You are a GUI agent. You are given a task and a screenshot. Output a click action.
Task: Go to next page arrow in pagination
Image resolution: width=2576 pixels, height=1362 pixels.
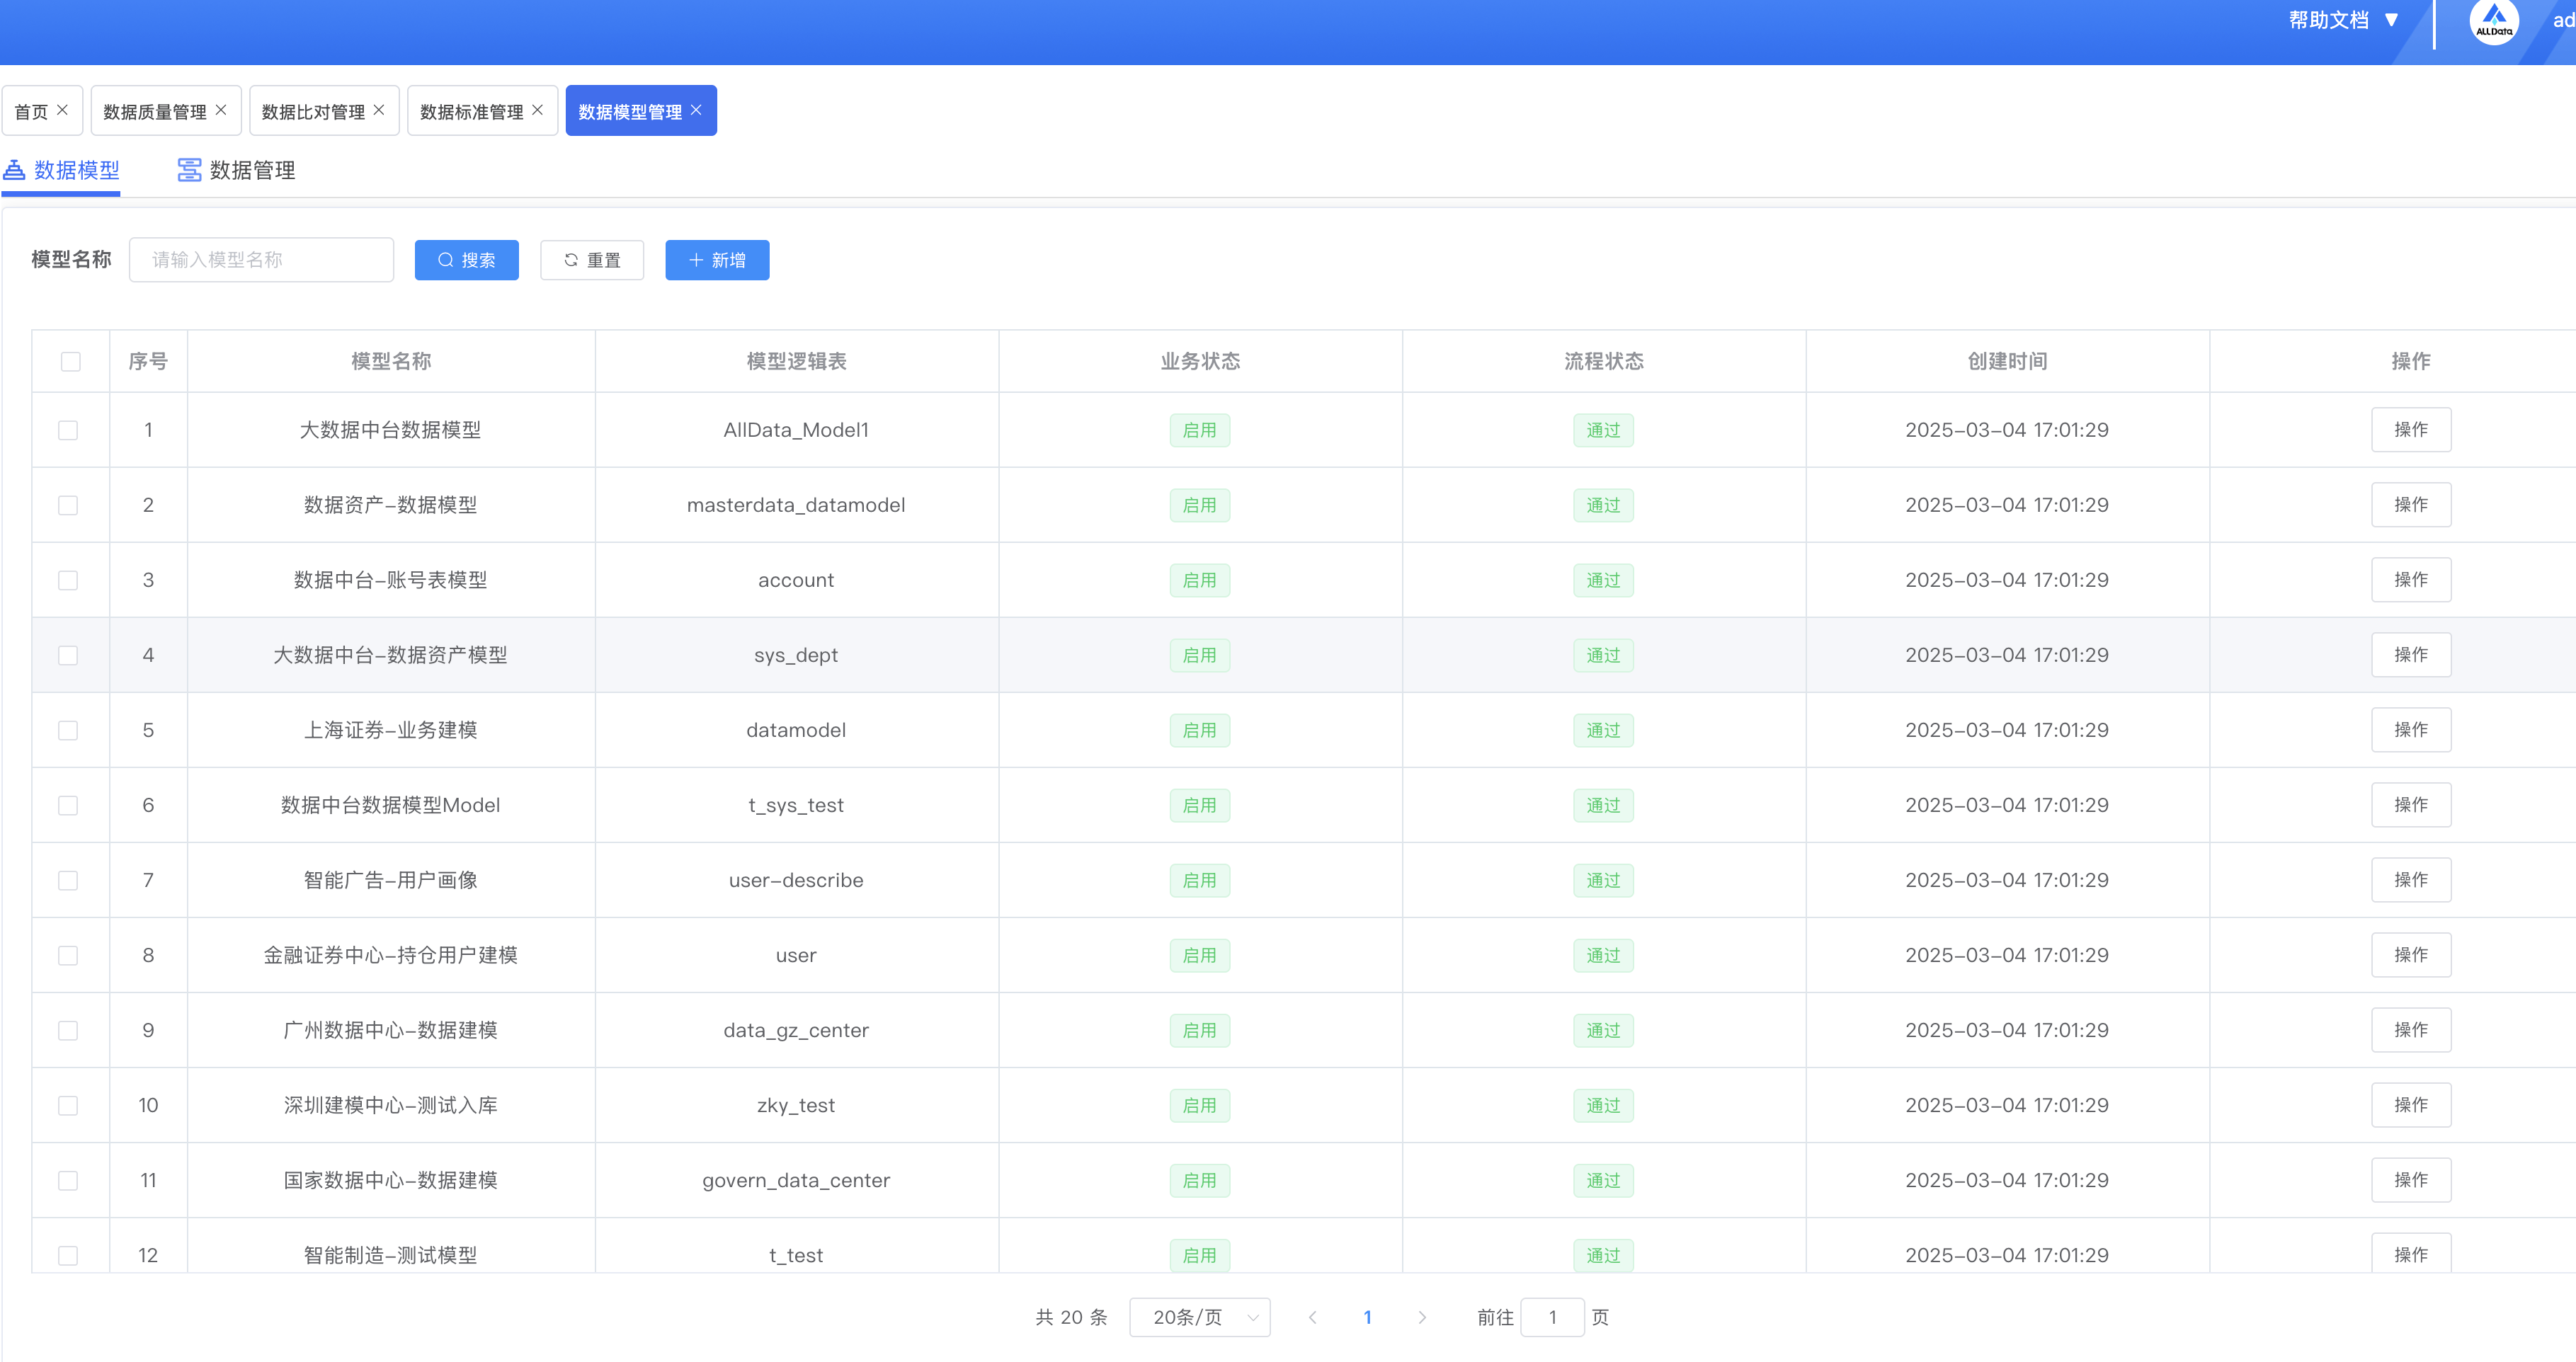(1422, 1317)
